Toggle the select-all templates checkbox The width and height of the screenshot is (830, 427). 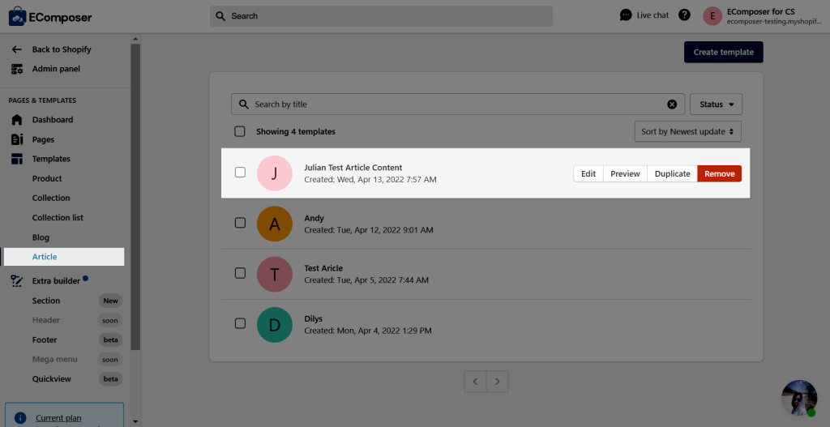240,131
